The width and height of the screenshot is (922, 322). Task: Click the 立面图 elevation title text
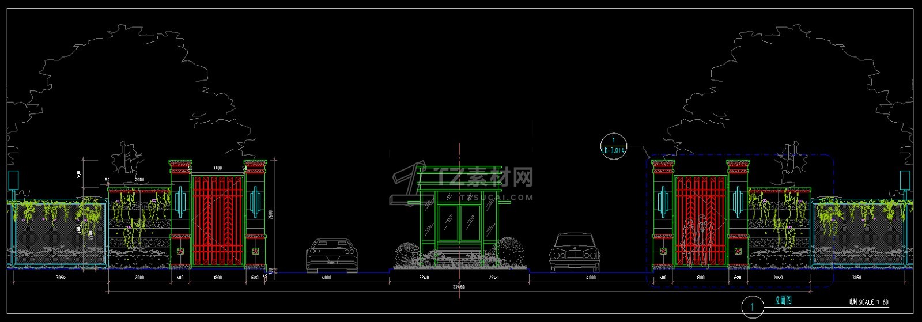click(783, 300)
